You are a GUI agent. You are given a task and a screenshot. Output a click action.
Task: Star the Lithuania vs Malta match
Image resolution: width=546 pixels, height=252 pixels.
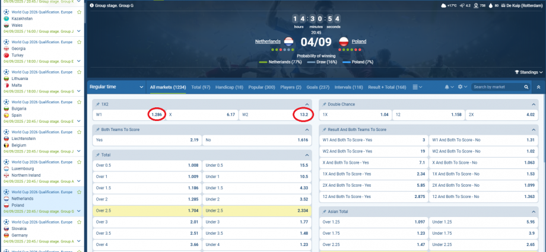click(x=79, y=72)
